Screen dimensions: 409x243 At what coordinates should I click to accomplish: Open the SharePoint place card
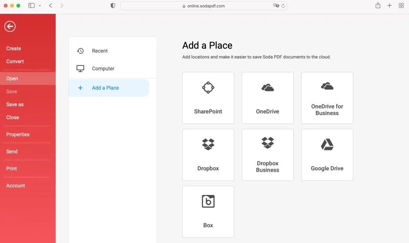click(208, 98)
